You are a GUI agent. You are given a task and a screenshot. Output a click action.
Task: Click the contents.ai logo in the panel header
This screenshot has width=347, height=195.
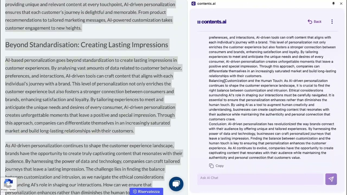[212, 22]
